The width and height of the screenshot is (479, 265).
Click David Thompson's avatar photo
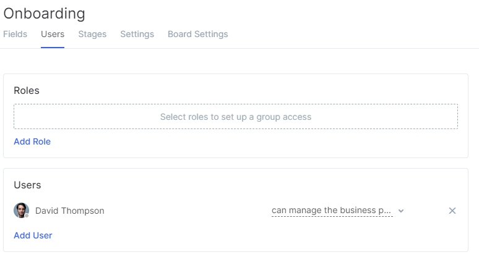[22, 211]
